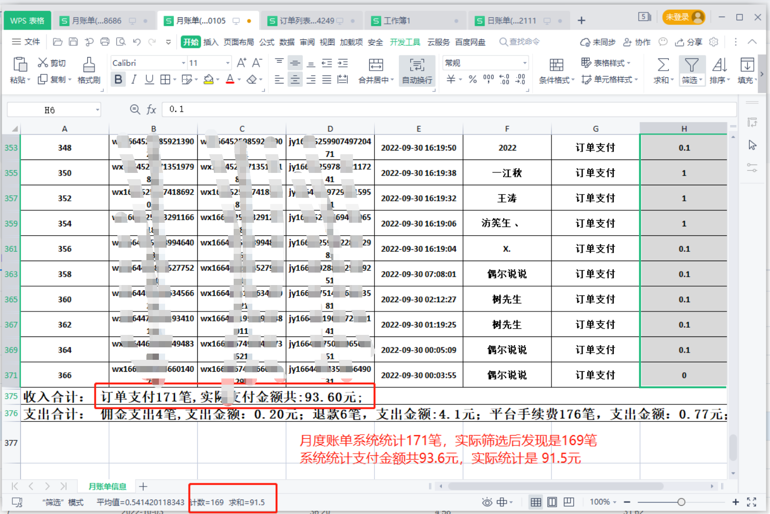This screenshot has width=770, height=514.
Task: Switch to the 插入 ribbon tab
Action: coord(211,42)
